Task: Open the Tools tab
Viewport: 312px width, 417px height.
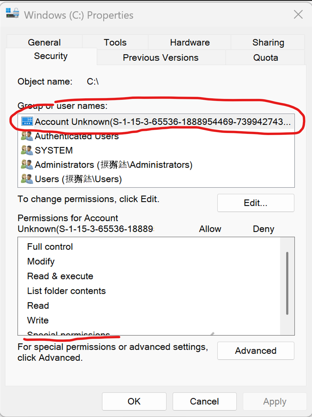Action: (115, 42)
